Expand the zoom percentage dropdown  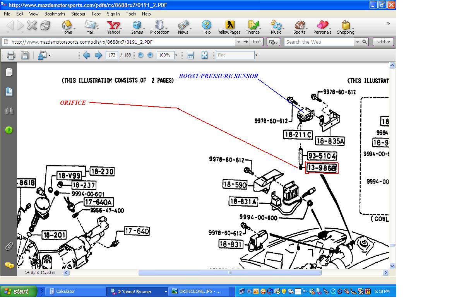pyautogui.click(x=176, y=55)
